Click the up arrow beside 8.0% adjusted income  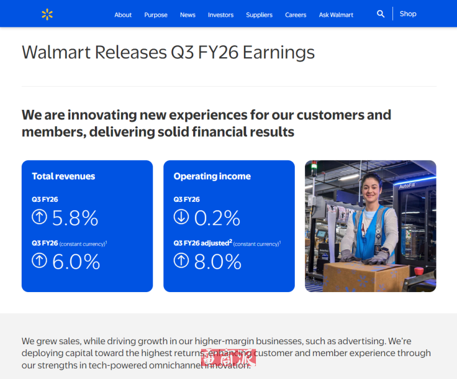click(181, 261)
